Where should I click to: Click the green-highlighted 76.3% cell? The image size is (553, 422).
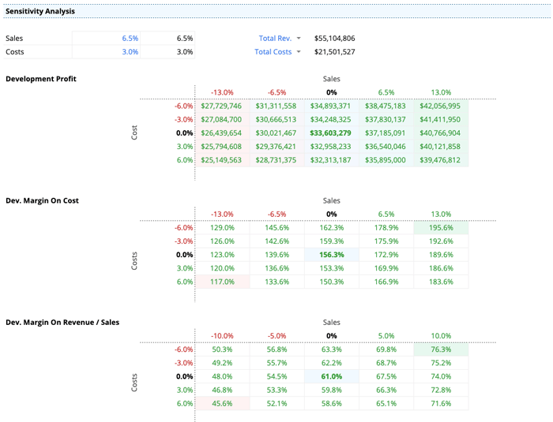pos(441,349)
